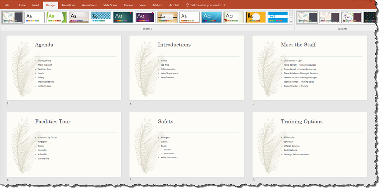Image resolution: width=382 pixels, height=191 pixels.
Task: Select the Agenda slide thumbnail
Action: (64, 68)
